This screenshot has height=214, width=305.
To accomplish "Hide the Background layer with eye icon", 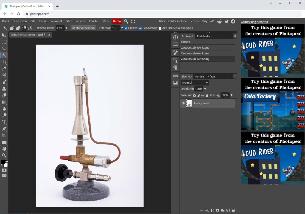I will (183, 103).
